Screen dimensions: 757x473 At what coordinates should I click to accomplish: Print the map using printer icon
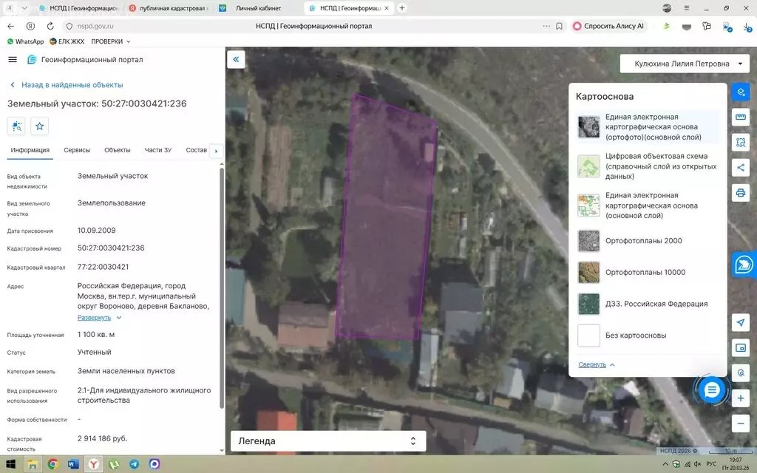point(741,193)
